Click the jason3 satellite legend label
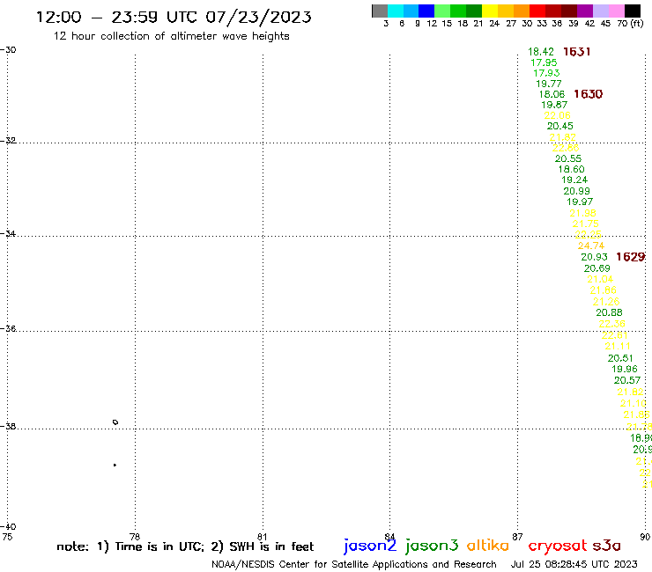This screenshot has width=652, height=572. 432,546
